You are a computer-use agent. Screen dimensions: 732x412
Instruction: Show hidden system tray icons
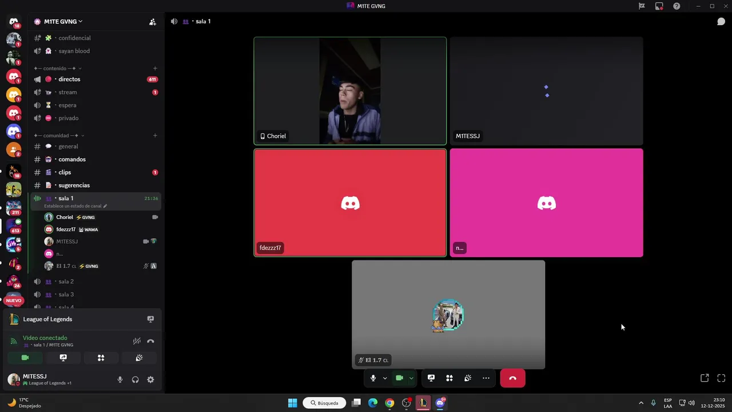tap(641, 403)
